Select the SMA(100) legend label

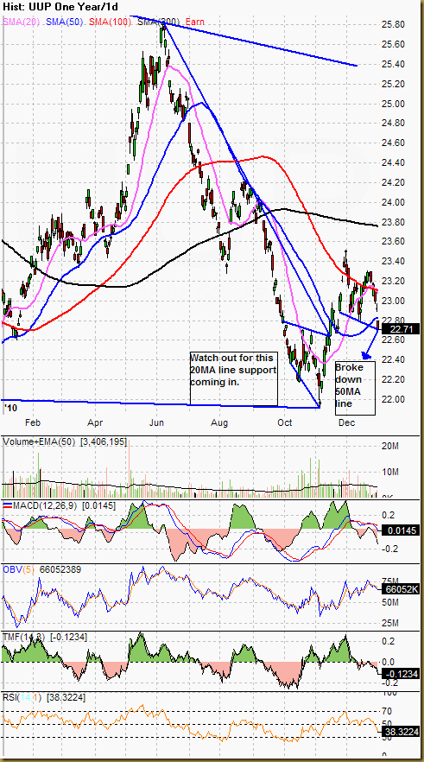point(112,22)
